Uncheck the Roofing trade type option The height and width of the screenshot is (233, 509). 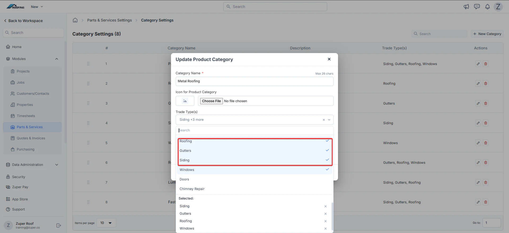254,141
